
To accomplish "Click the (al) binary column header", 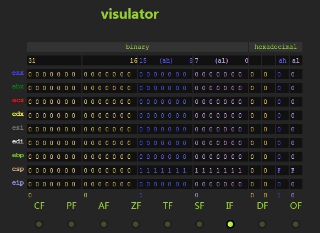I will click(x=222, y=60).
